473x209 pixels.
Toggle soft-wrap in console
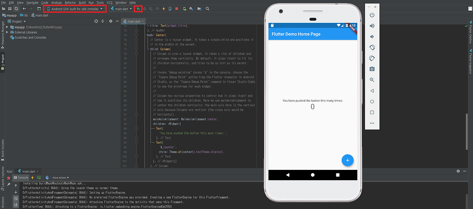pyautogui.click(x=16, y=198)
